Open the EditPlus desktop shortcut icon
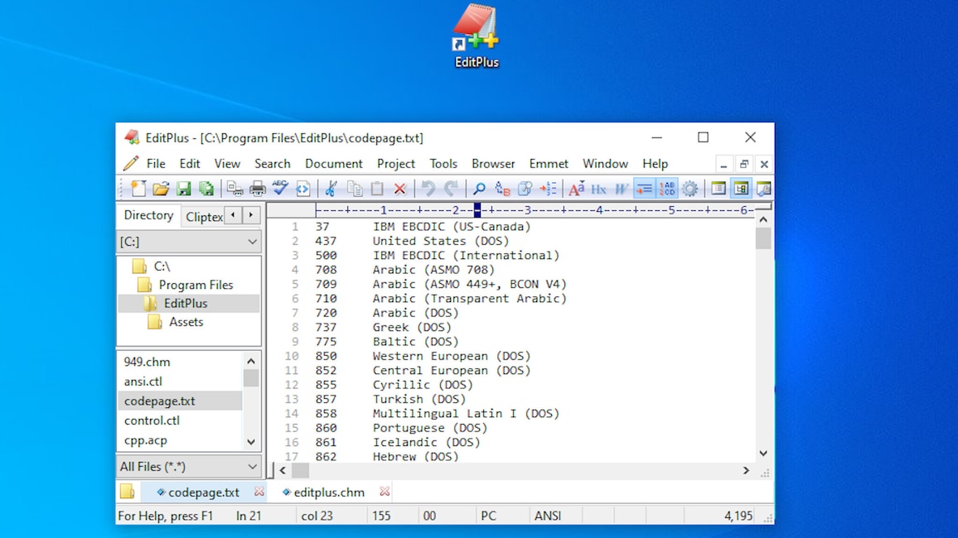Screen dimensions: 958x538 coord(477,36)
